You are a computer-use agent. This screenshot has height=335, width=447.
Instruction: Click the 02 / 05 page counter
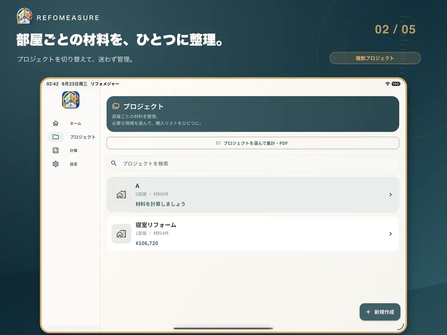pos(395,29)
